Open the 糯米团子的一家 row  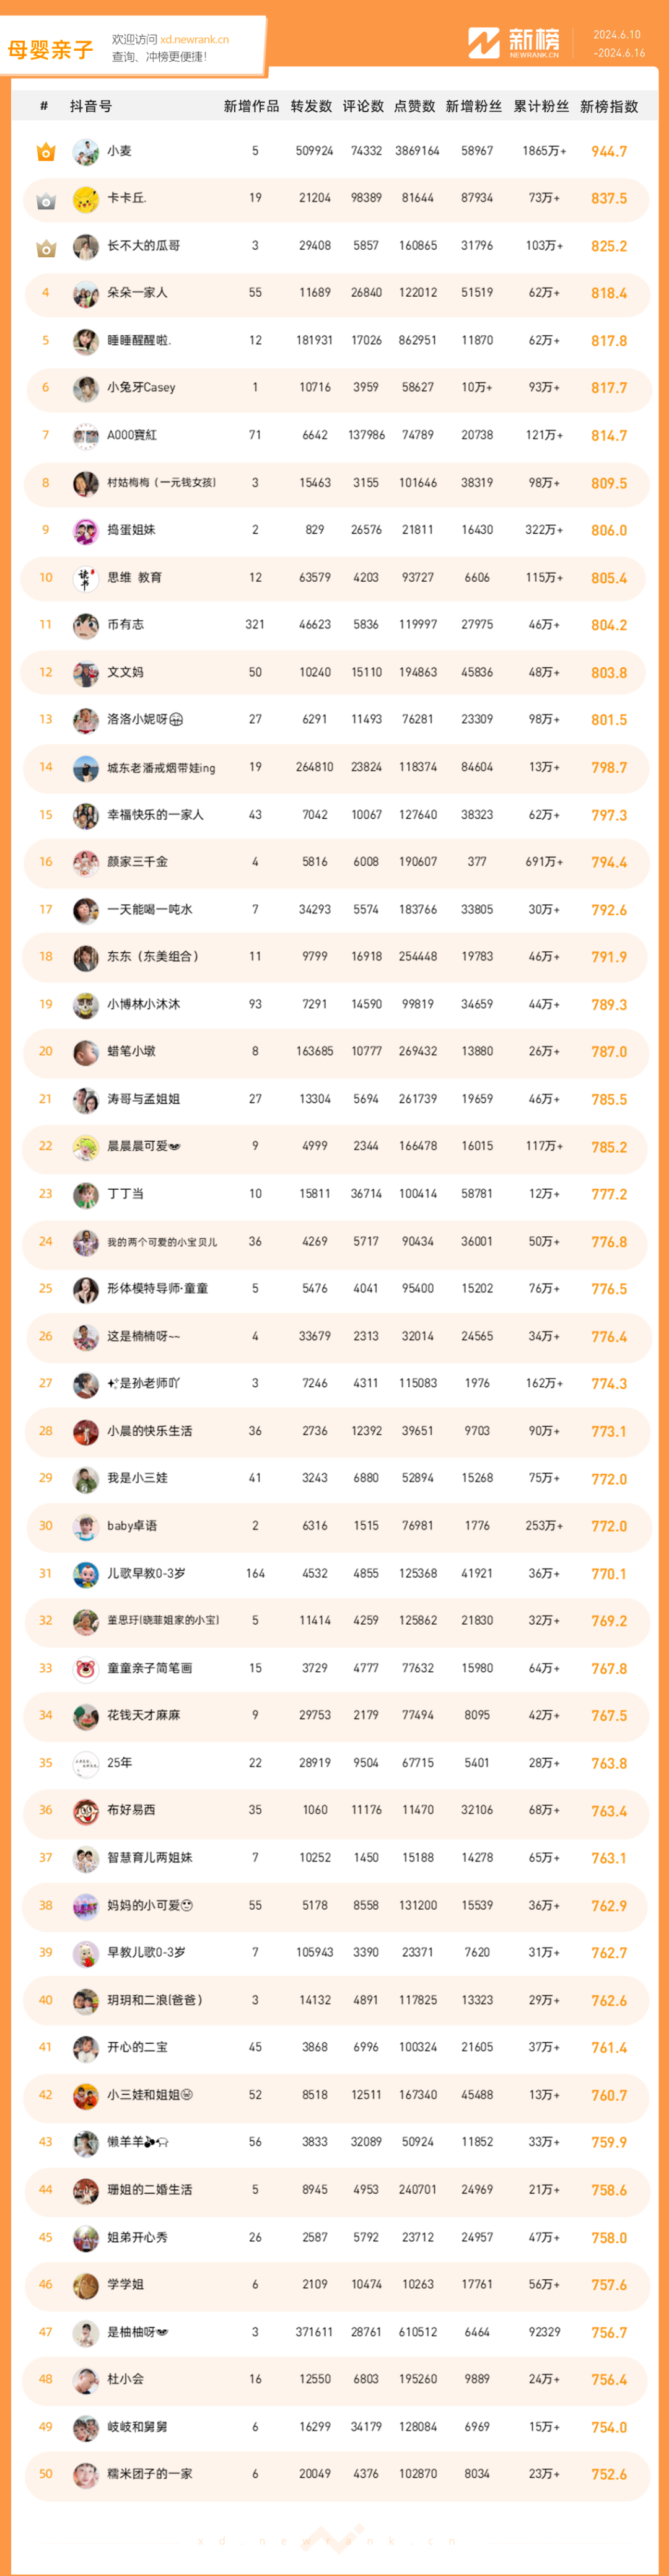tap(335, 2474)
